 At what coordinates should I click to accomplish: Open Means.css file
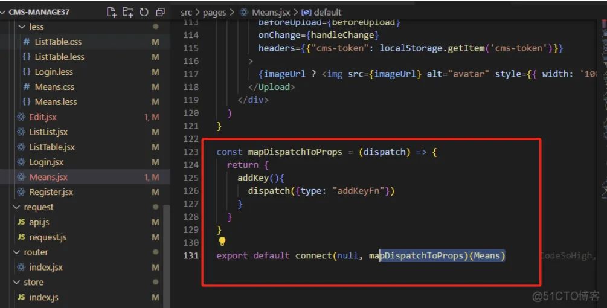[x=54, y=87]
